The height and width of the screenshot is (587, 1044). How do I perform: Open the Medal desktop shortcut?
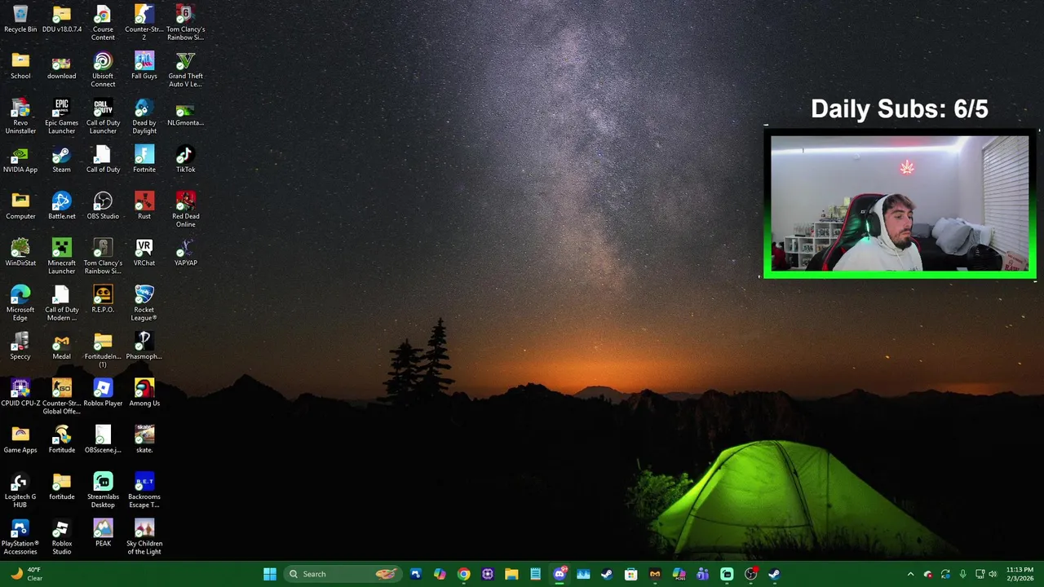(61, 346)
